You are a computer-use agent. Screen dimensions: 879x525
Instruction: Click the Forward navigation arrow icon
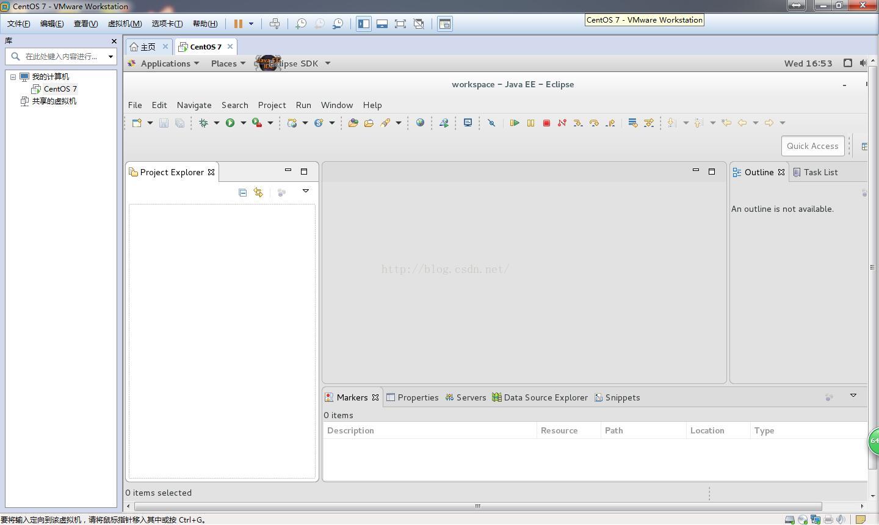[769, 123]
